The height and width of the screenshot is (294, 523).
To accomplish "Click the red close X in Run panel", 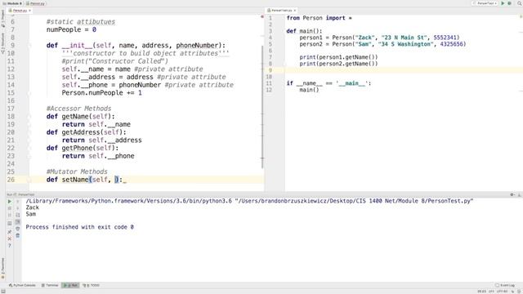I will [x=9, y=238].
